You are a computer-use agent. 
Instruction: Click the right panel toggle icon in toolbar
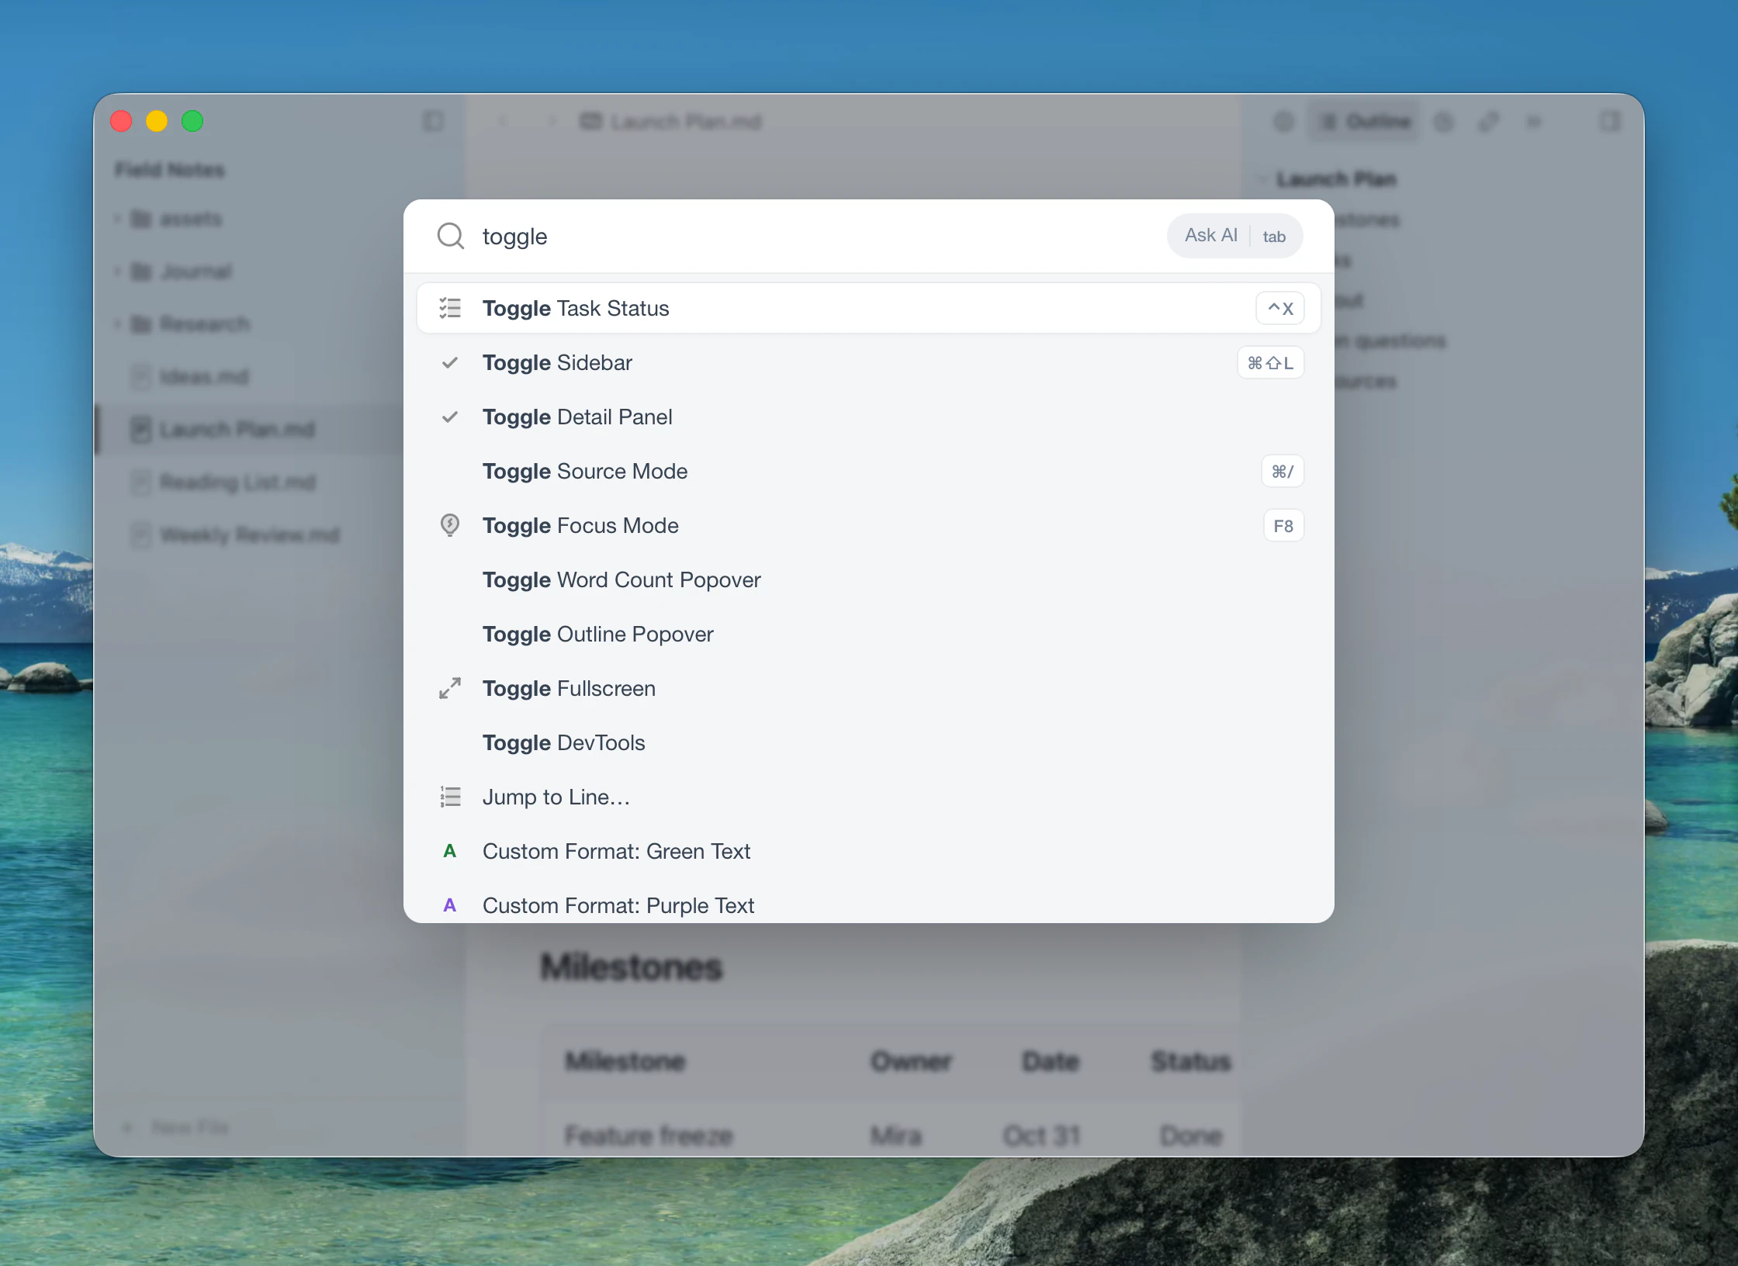1610,121
